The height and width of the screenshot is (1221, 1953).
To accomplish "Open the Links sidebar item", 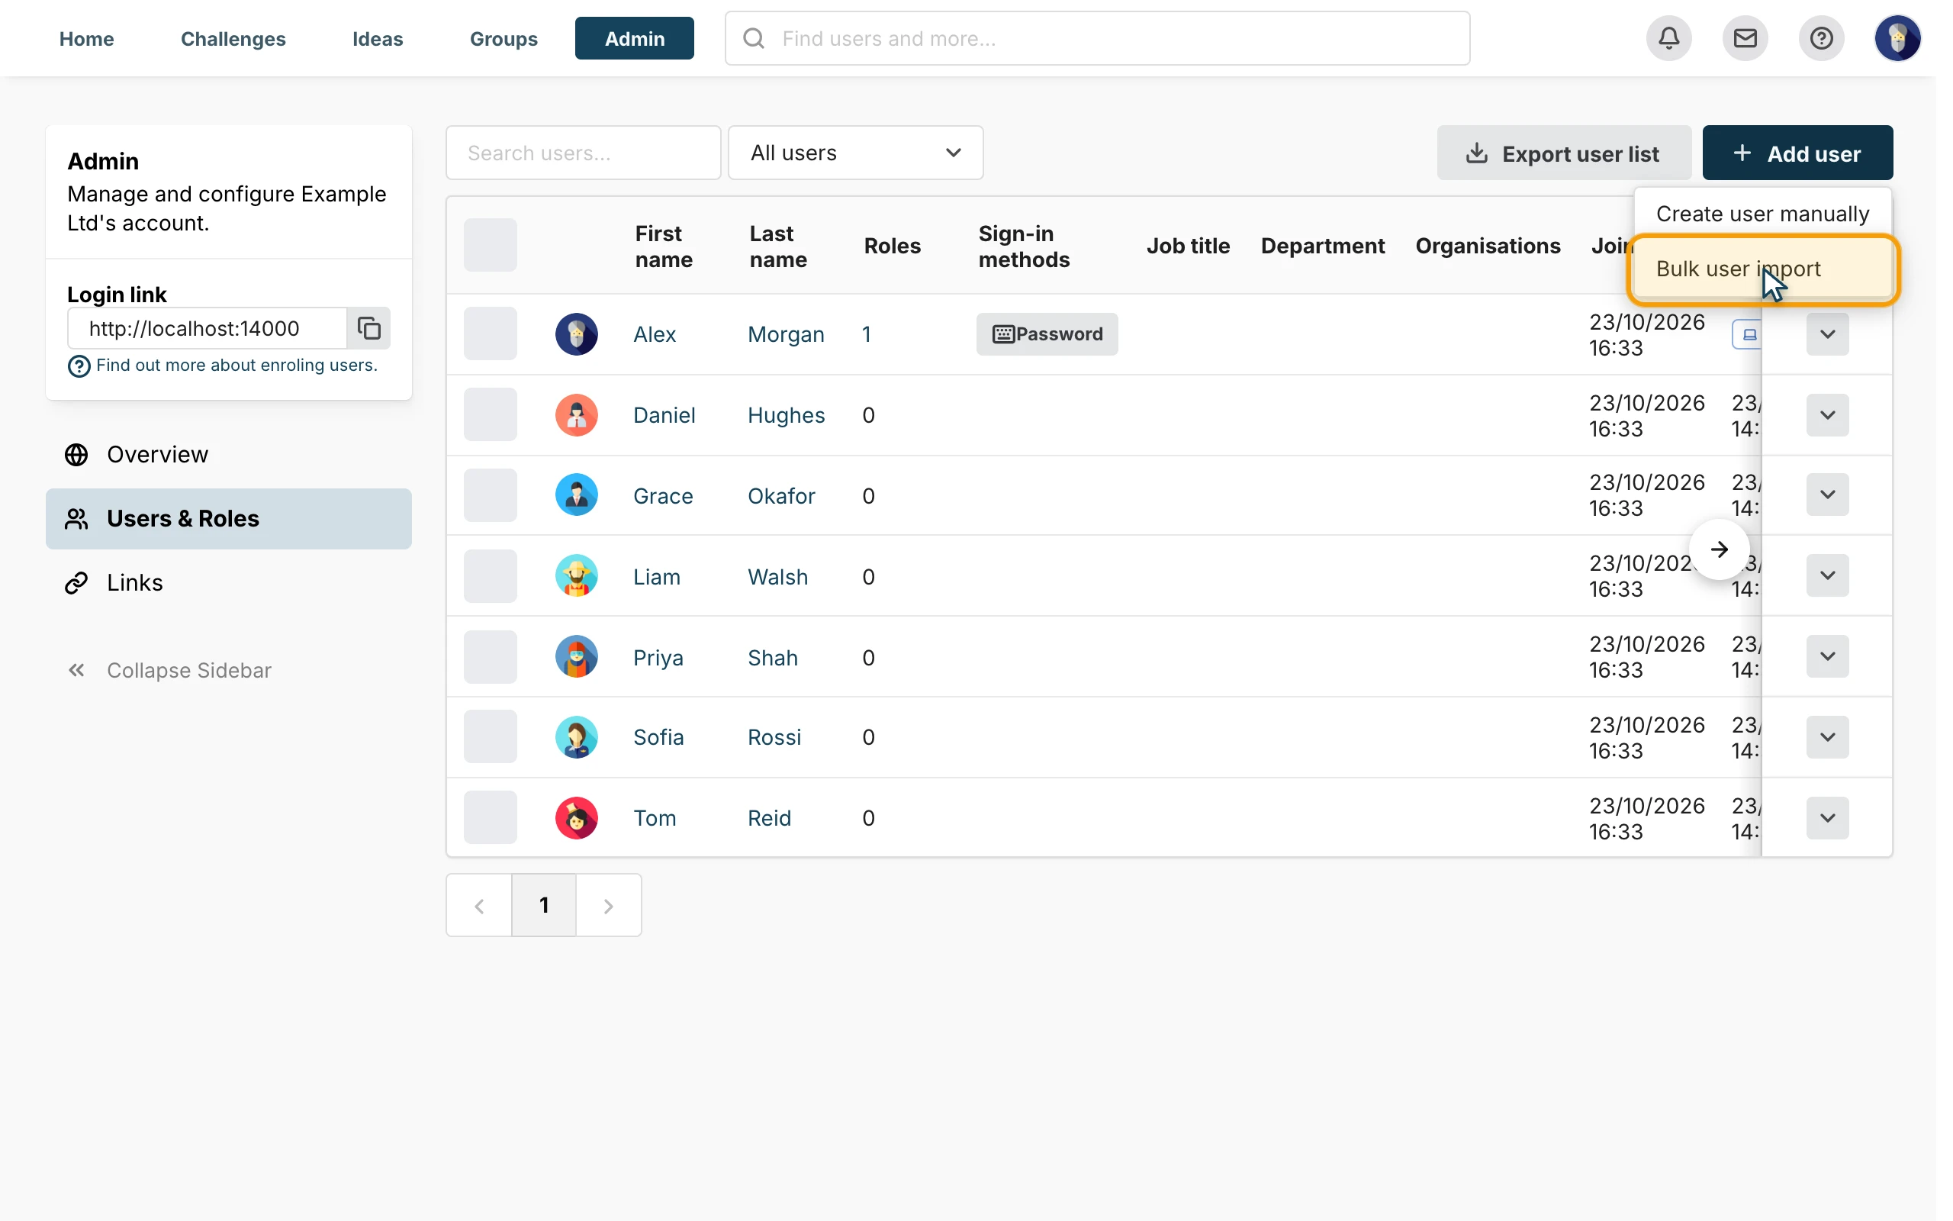I will pos(228,582).
